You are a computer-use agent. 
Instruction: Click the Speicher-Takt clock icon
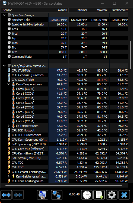pyautogui.click(x=9, y=20)
